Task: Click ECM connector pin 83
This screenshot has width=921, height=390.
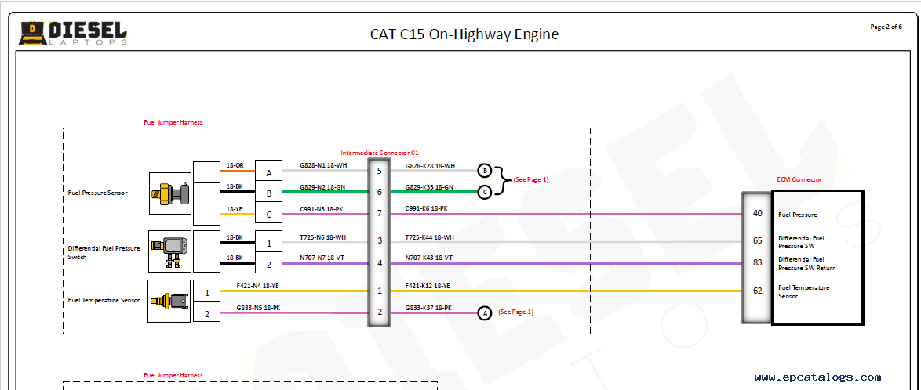Action: pos(758,262)
